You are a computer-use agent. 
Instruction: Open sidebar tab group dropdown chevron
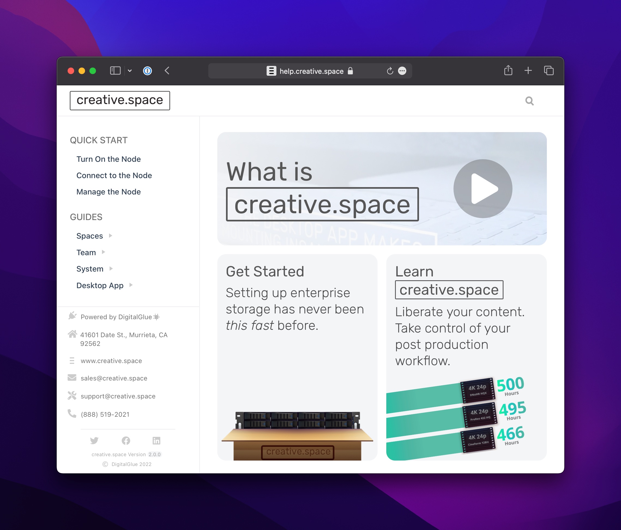(130, 71)
